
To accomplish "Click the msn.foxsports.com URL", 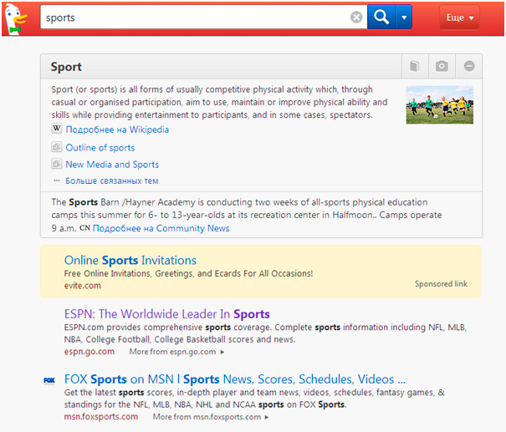I will coord(101,416).
